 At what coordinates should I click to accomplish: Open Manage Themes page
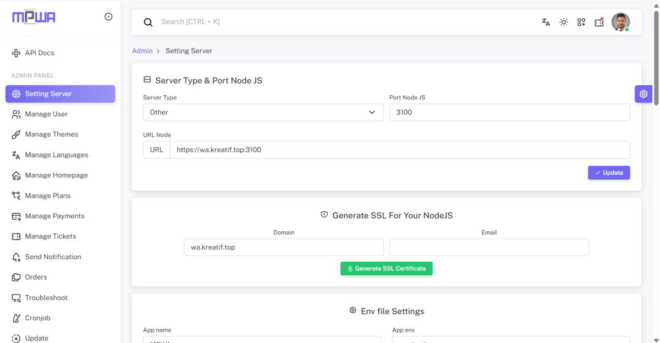pos(61,135)
